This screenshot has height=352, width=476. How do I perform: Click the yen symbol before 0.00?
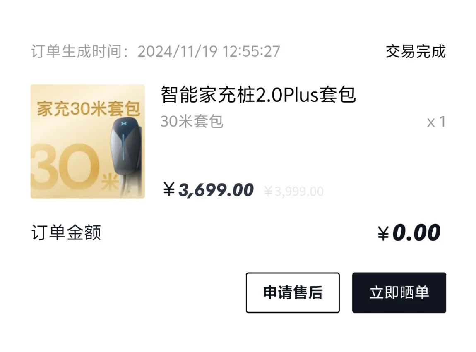tap(383, 234)
